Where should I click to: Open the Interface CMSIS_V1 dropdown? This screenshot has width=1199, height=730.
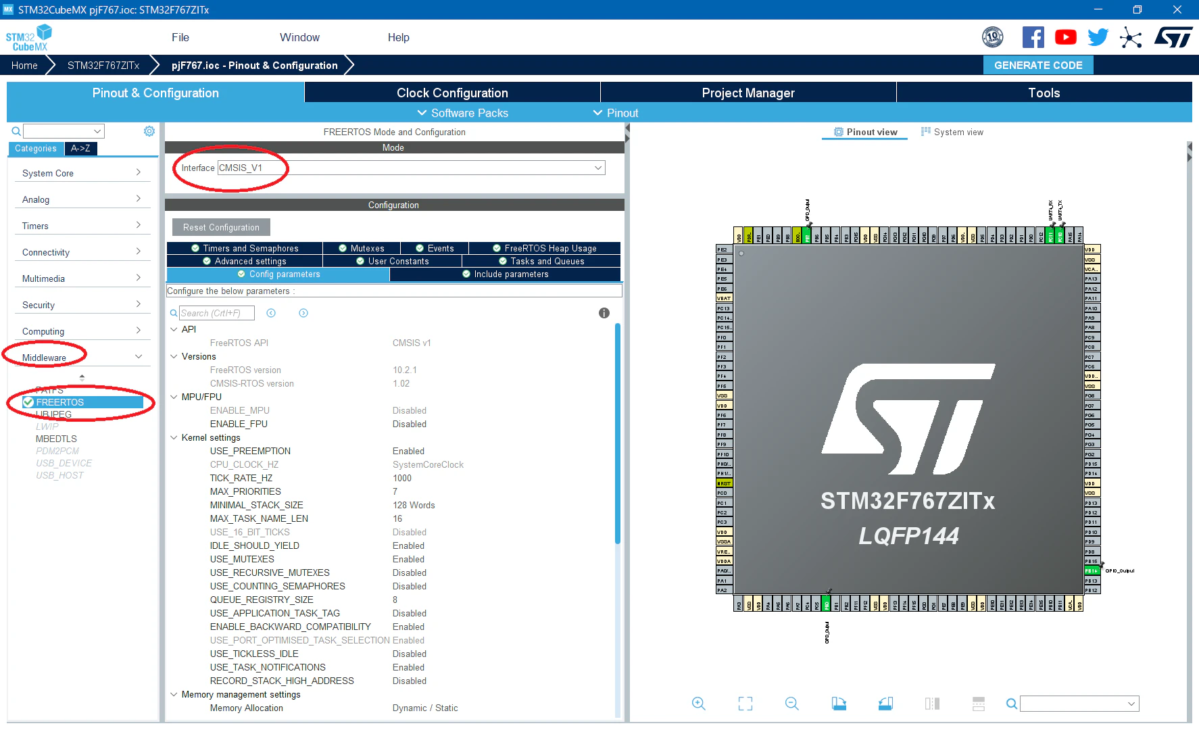tap(411, 168)
